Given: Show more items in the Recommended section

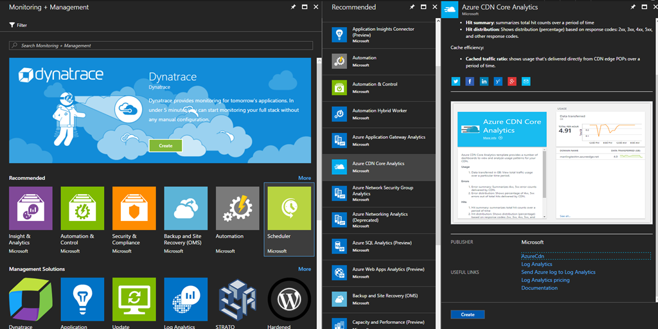Looking at the screenshot, I should 304,178.
